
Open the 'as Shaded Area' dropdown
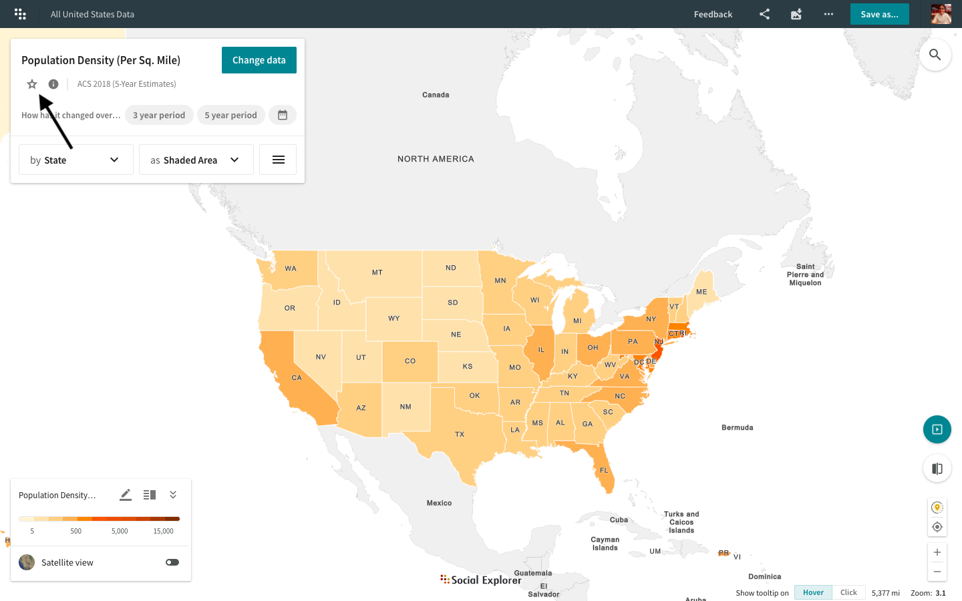pyautogui.click(x=196, y=160)
